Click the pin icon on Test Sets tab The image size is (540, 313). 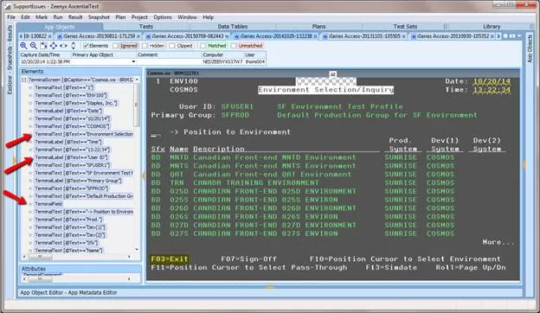point(446,27)
